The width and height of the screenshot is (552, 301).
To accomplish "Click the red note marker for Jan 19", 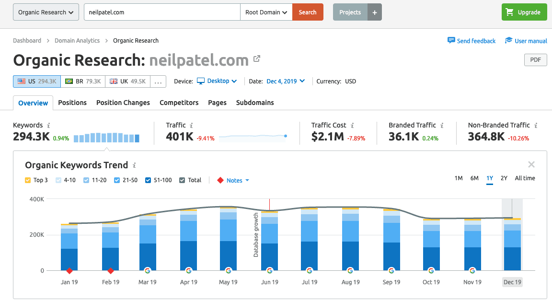I will click(x=69, y=271).
